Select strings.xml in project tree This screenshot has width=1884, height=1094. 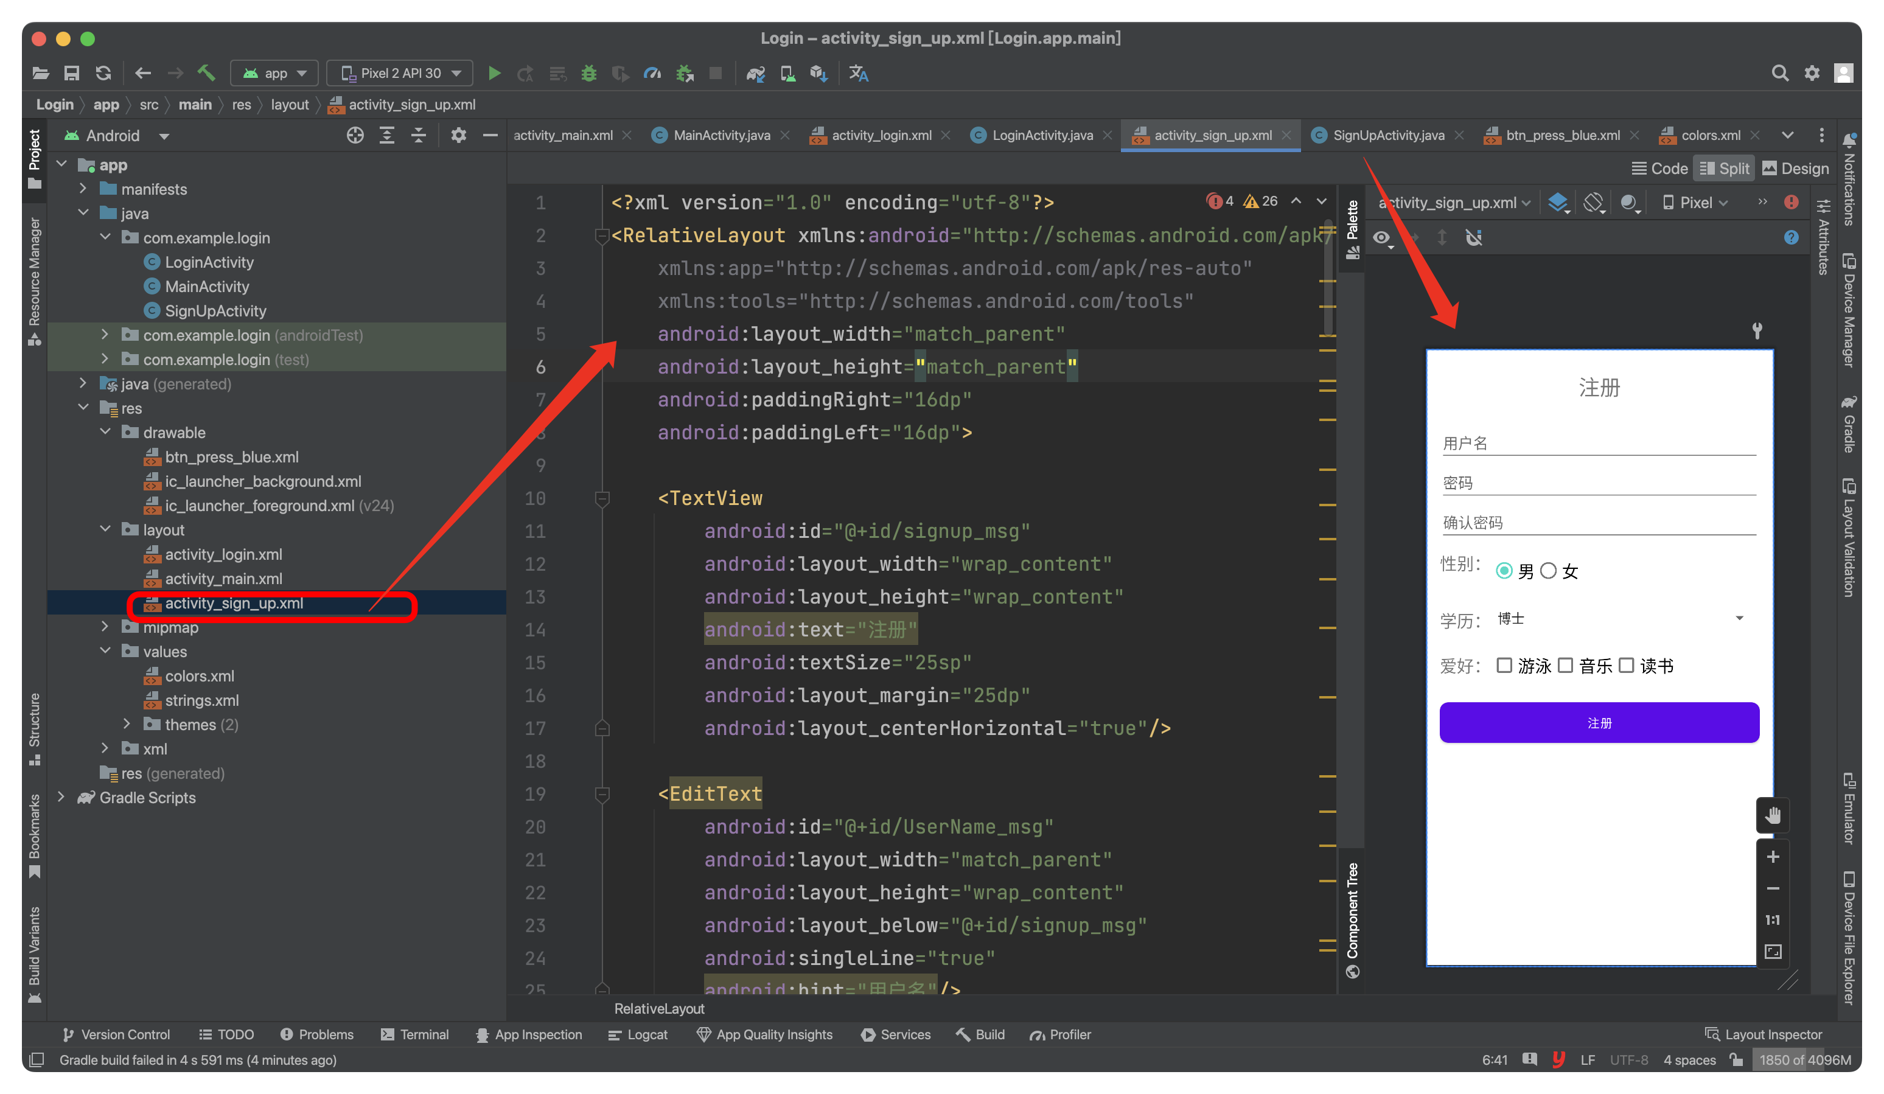click(201, 700)
